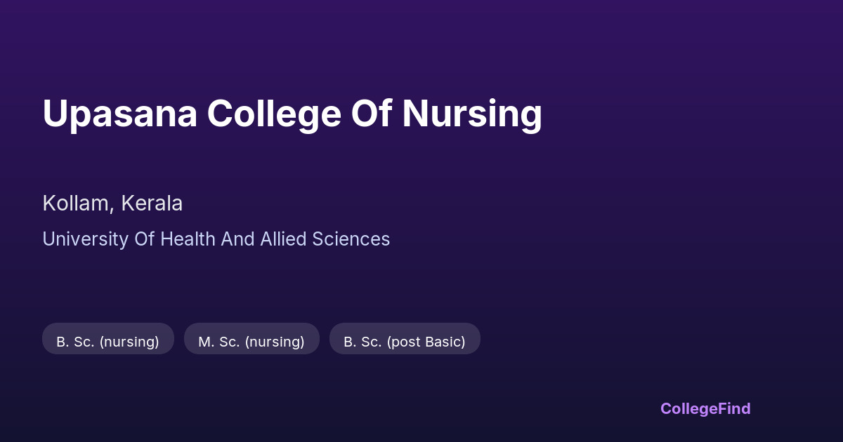
Task: Click the Kollam, Kerala location text
Action: coord(112,203)
